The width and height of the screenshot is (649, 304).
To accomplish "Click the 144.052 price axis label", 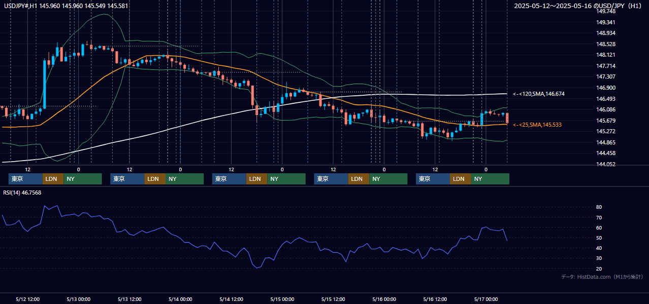I will pos(606,164).
